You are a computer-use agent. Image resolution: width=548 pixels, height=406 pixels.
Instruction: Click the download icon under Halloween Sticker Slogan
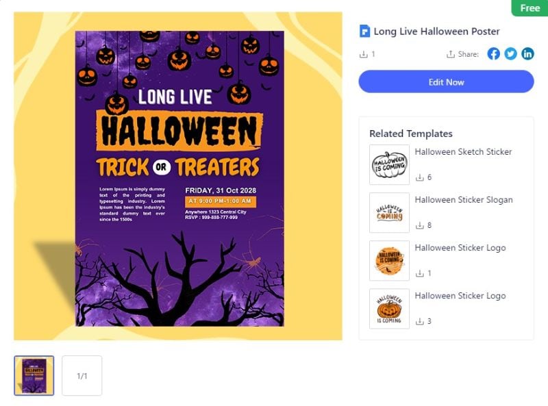(x=420, y=225)
